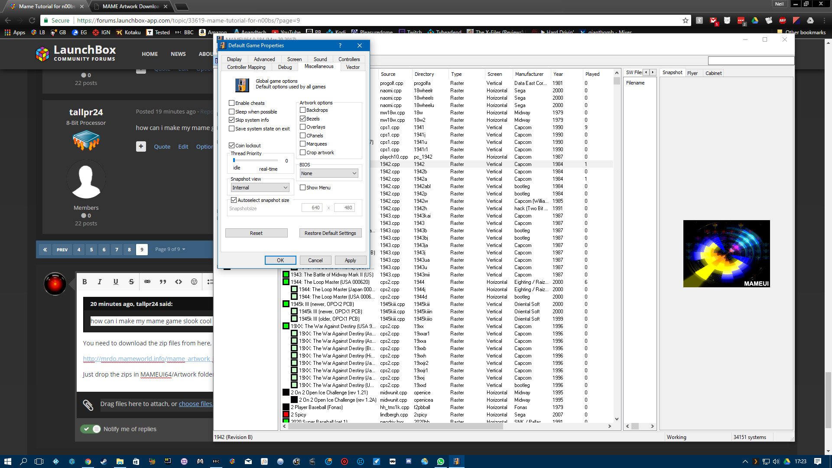
Task: Open the action center notification icon
Action: click(x=818, y=461)
